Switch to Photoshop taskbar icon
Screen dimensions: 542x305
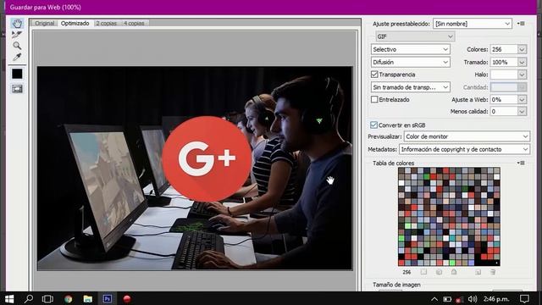click(108, 299)
